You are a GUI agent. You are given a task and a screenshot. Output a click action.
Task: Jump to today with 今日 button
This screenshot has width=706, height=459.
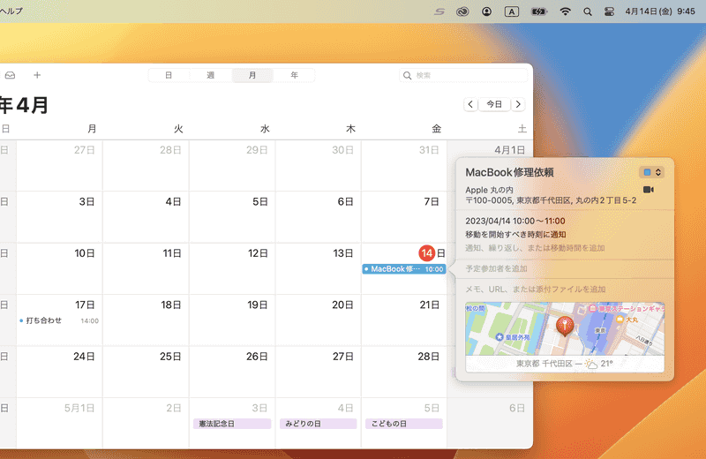pos(494,104)
